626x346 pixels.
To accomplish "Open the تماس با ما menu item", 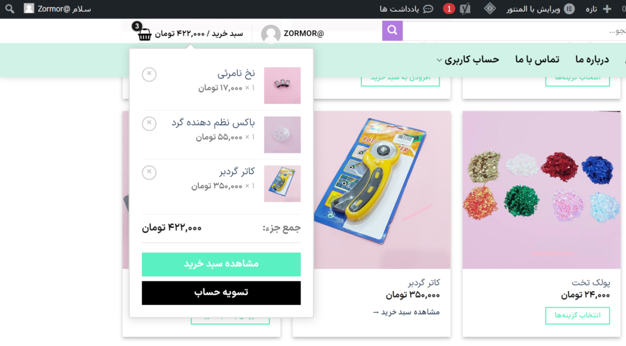I will tap(537, 60).
